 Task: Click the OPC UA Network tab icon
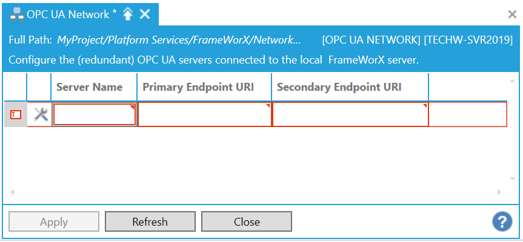pos(17,14)
